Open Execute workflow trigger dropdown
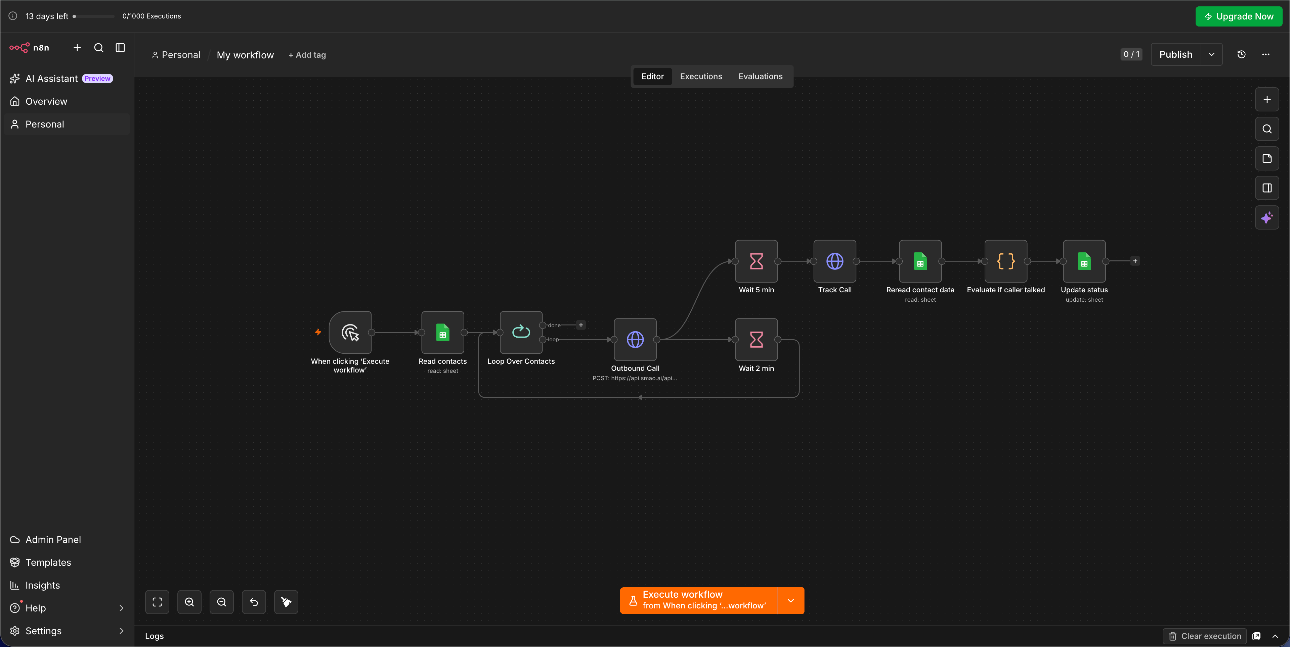 tap(791, 600)
